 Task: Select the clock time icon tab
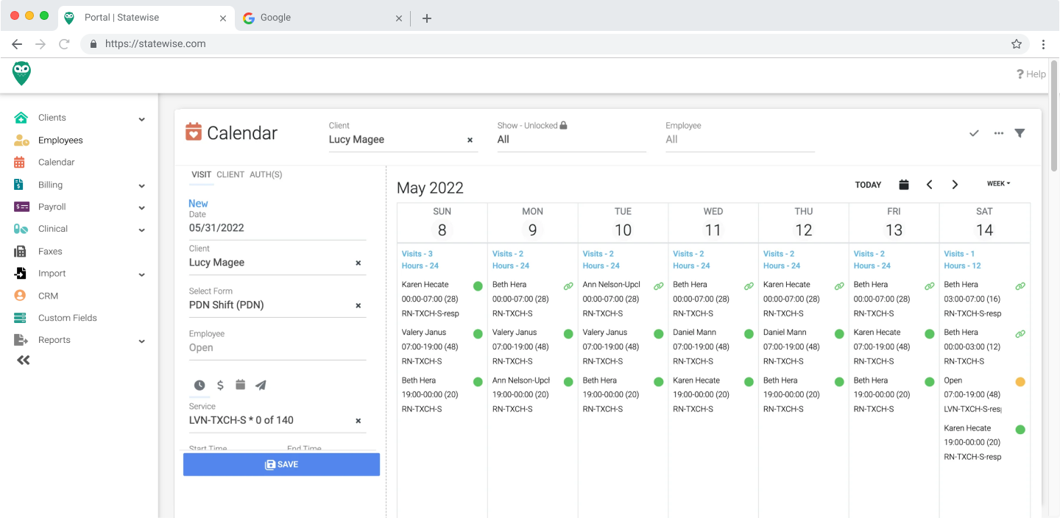pyautogui.click(x=199, y=385)
